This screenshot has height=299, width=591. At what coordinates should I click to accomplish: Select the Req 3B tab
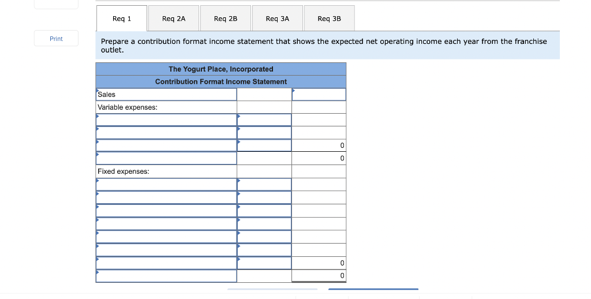[329, 18]
